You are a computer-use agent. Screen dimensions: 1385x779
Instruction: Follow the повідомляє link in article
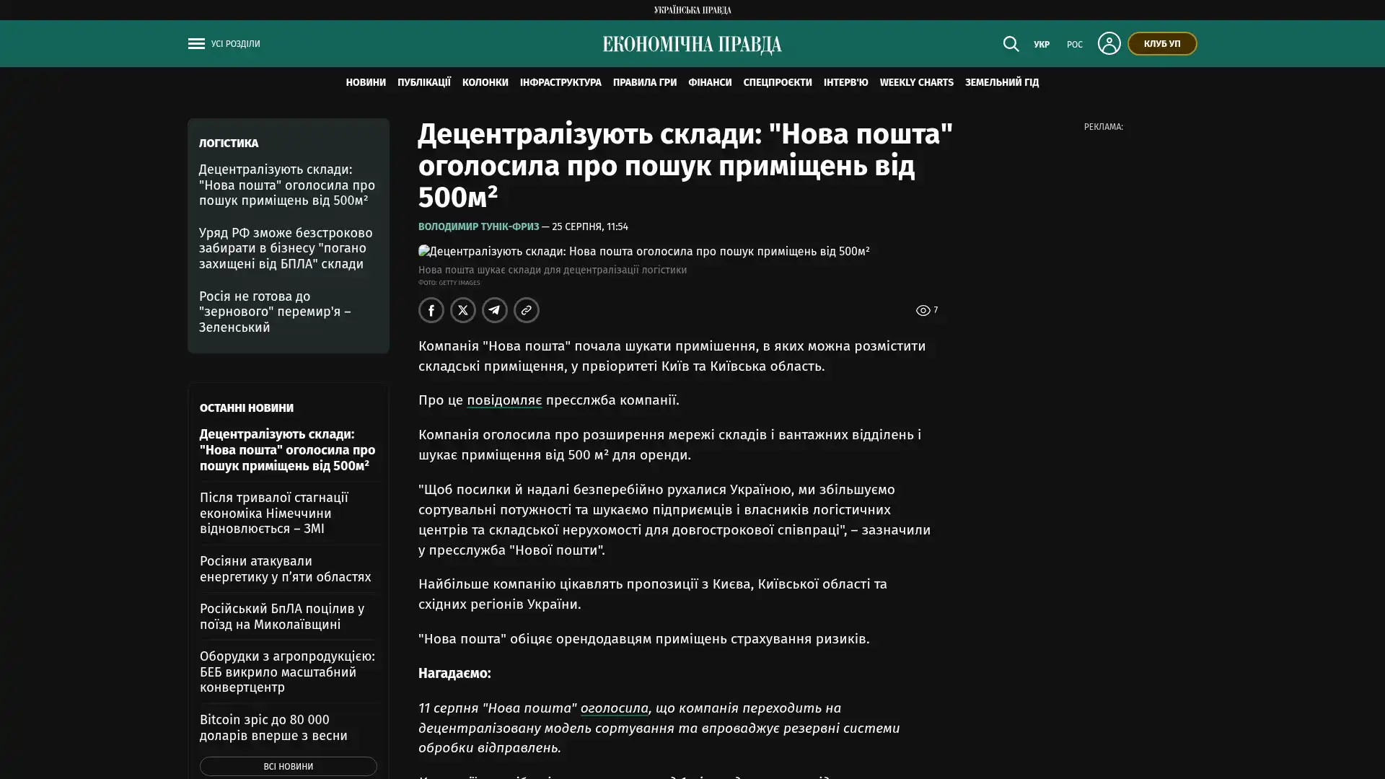coord(504,400)
